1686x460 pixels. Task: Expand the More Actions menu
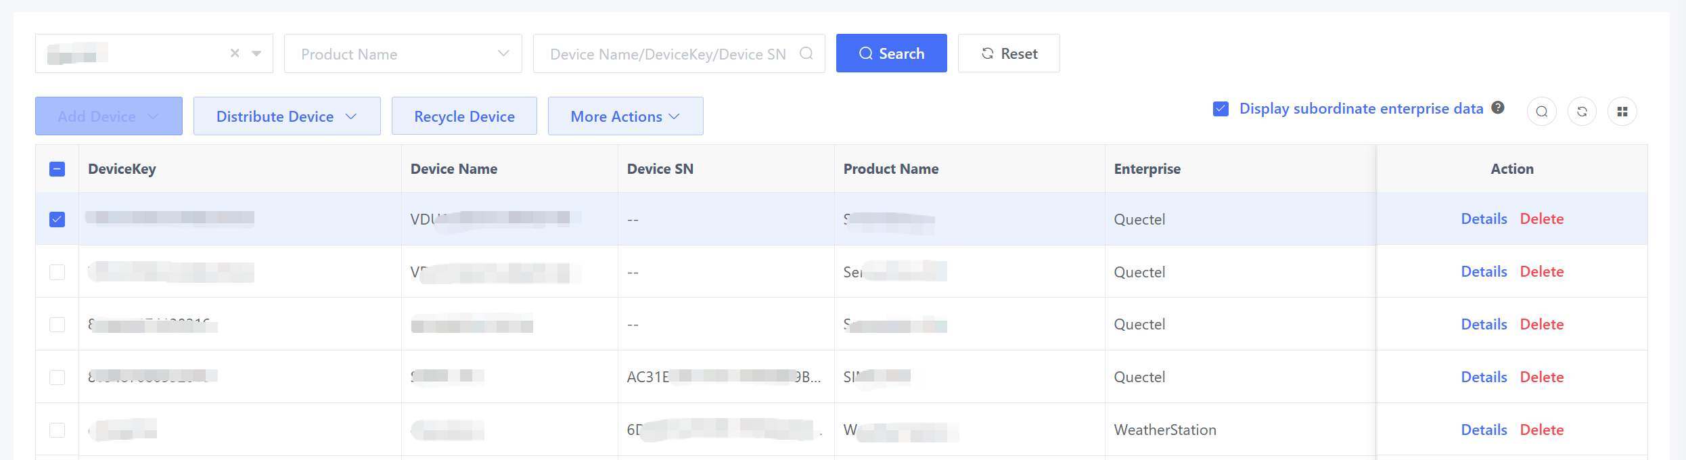click(x=625, y=116)
